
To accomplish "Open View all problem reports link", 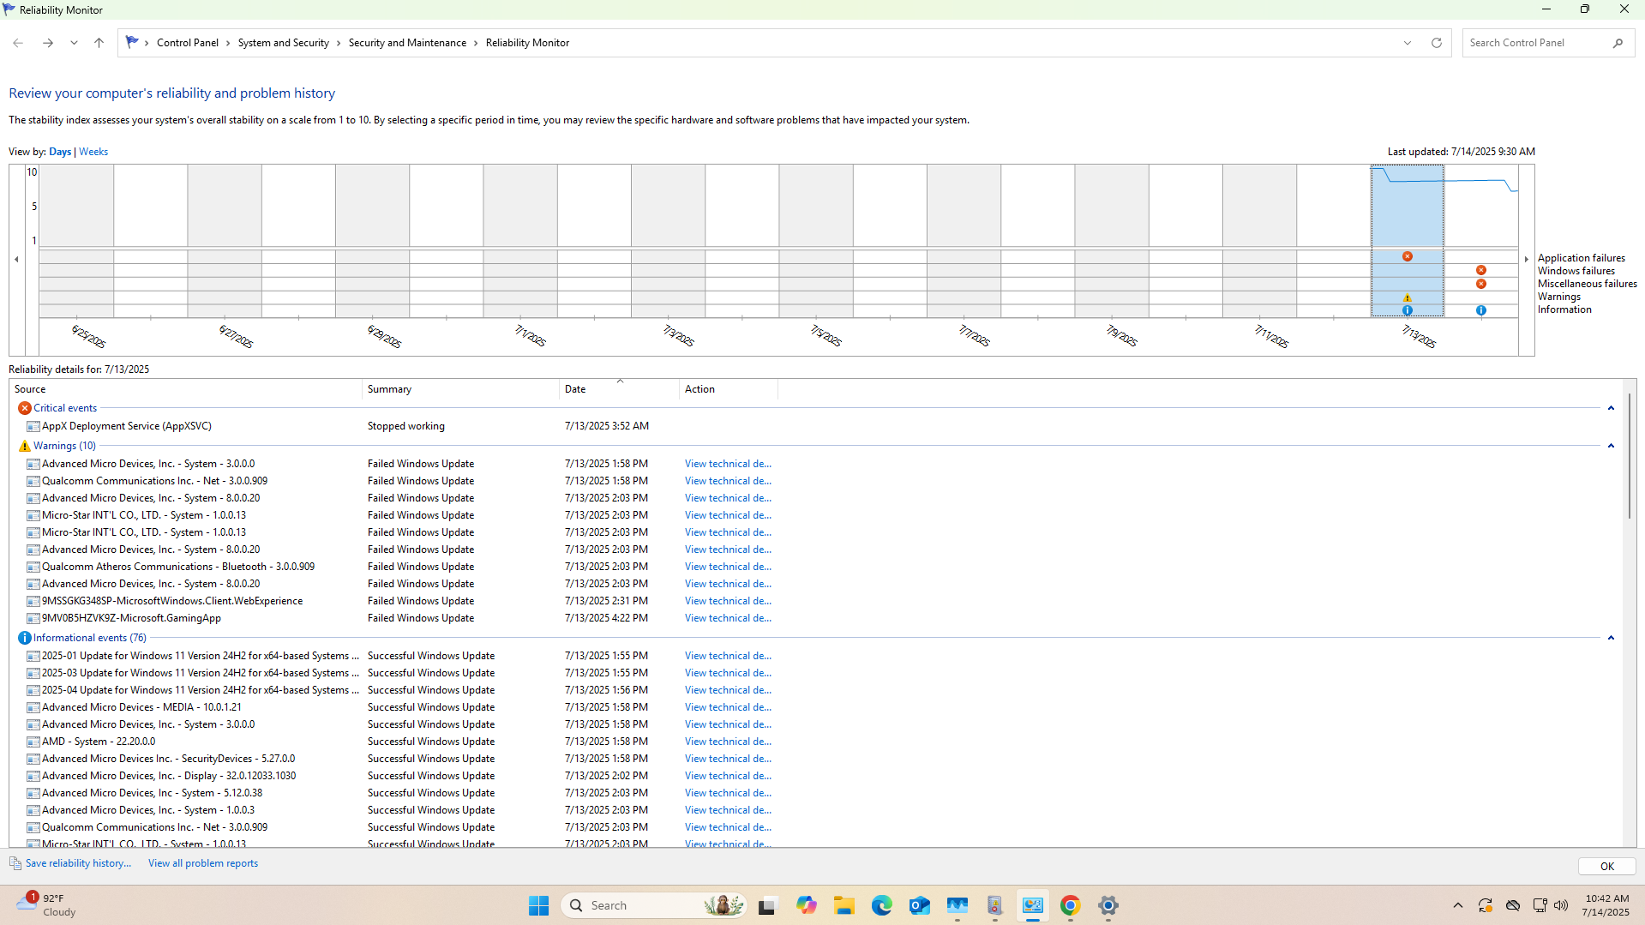I will [x=202, y=863].
